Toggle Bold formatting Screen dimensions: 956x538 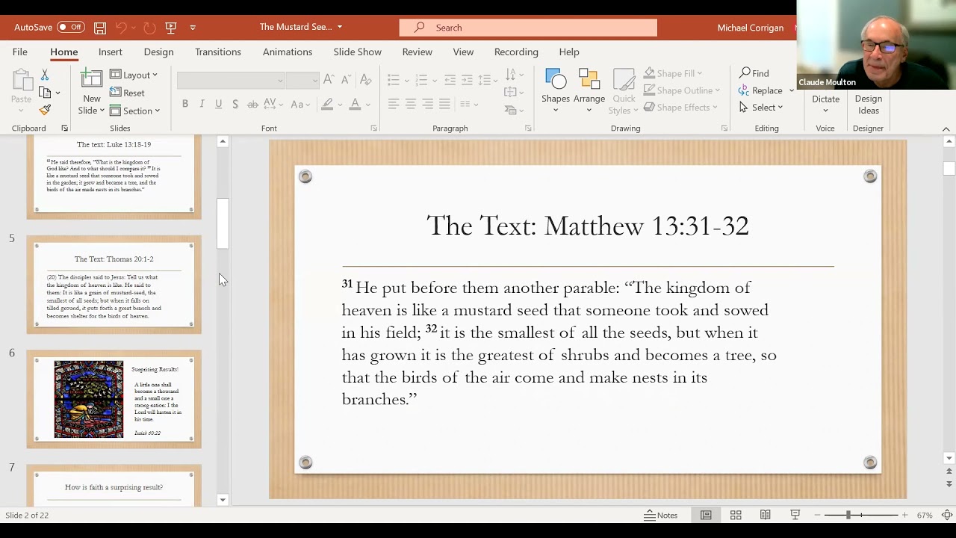point(185,104)
